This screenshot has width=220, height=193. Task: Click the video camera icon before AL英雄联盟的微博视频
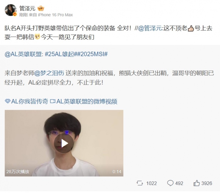pos(53,101)
